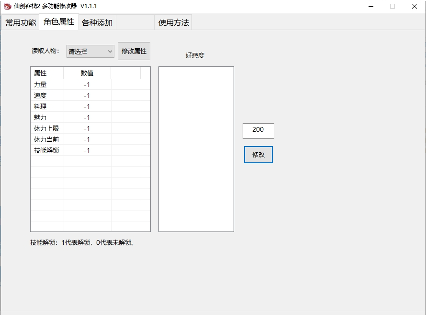This screenshot has height=315, width=426.
Task: Click the -1 value in the 技能解锁 row
Action: point(87,151)
